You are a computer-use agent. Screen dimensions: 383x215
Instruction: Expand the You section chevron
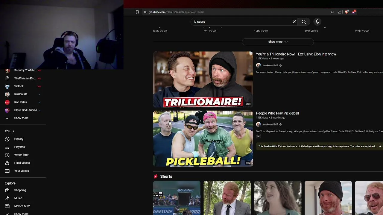(x=13, y=131)
